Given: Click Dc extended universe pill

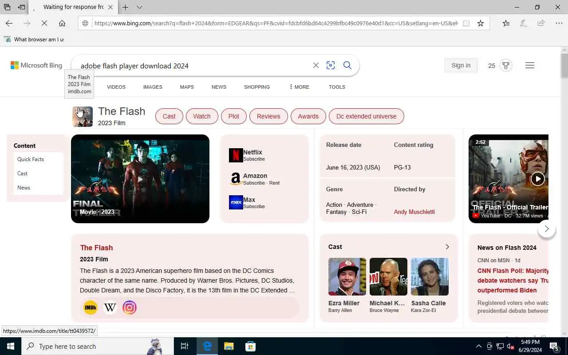Looking at the screenshot, I should [367, 116].
